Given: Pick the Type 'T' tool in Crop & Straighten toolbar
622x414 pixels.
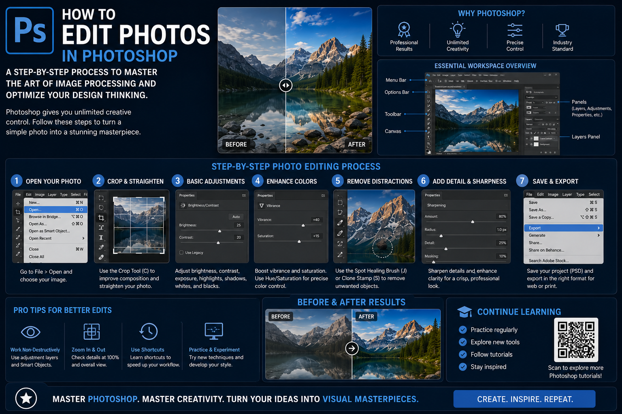Looking at the screenshot, I should [101, 237].
